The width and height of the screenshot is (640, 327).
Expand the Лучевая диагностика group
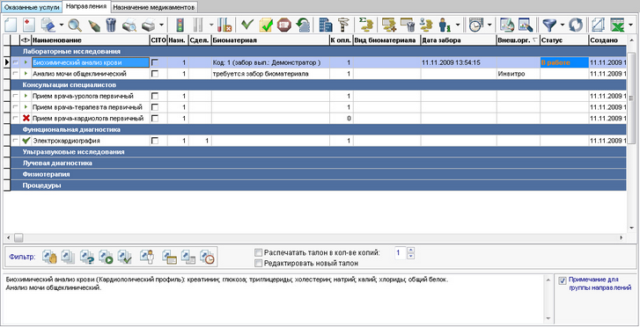319,163
